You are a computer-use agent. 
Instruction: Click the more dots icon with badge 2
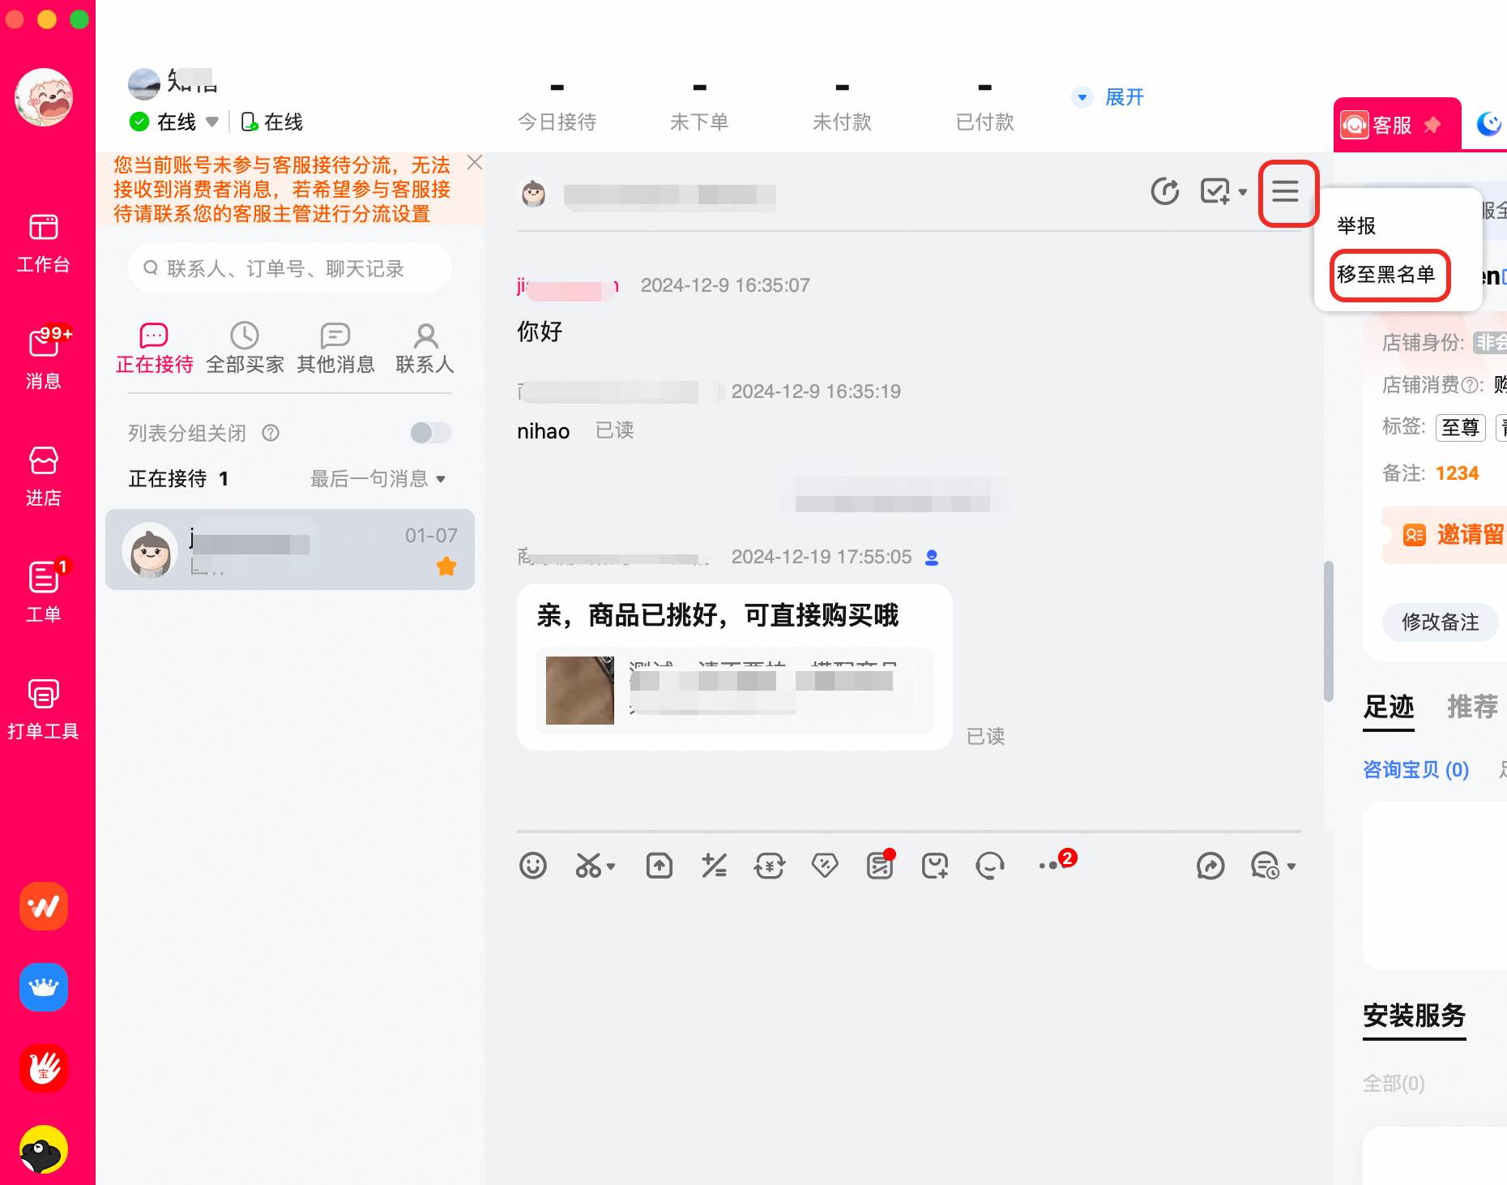pos(1057,862)
